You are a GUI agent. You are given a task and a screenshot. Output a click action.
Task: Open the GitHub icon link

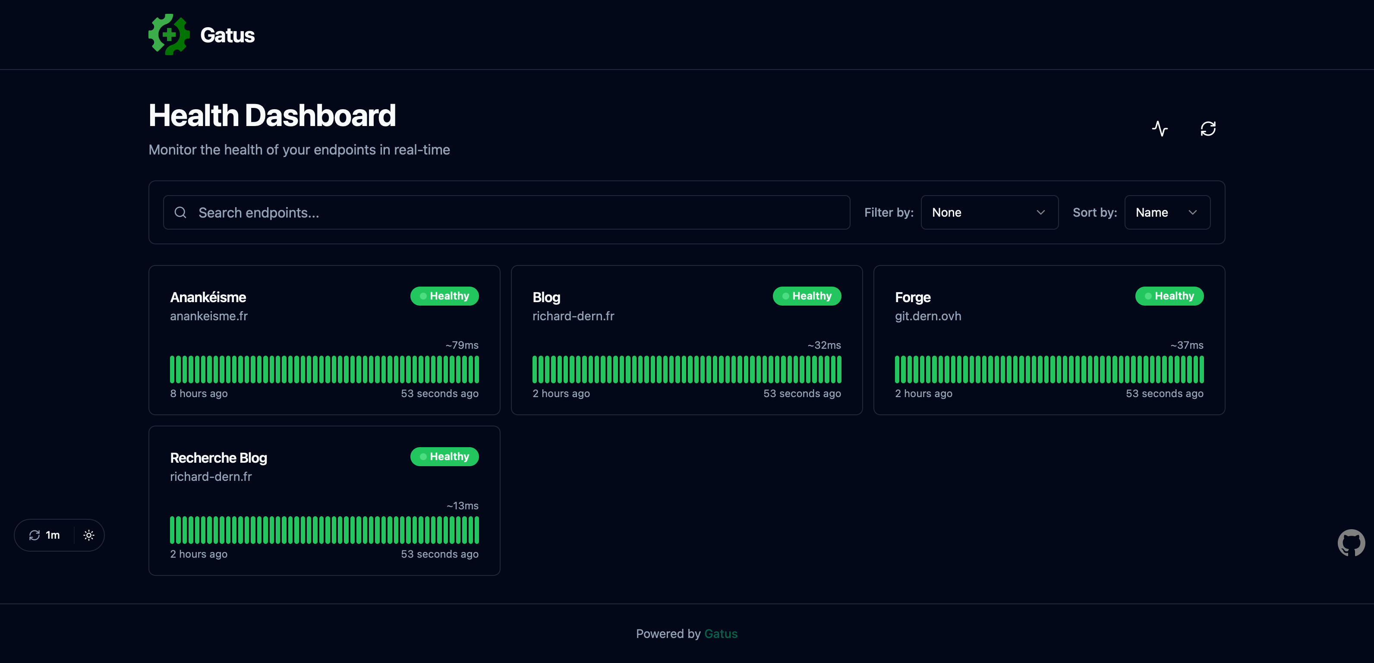click(1351, 543)
